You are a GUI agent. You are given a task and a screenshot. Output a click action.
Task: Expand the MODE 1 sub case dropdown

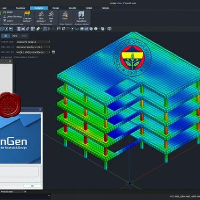pos(33,52)
